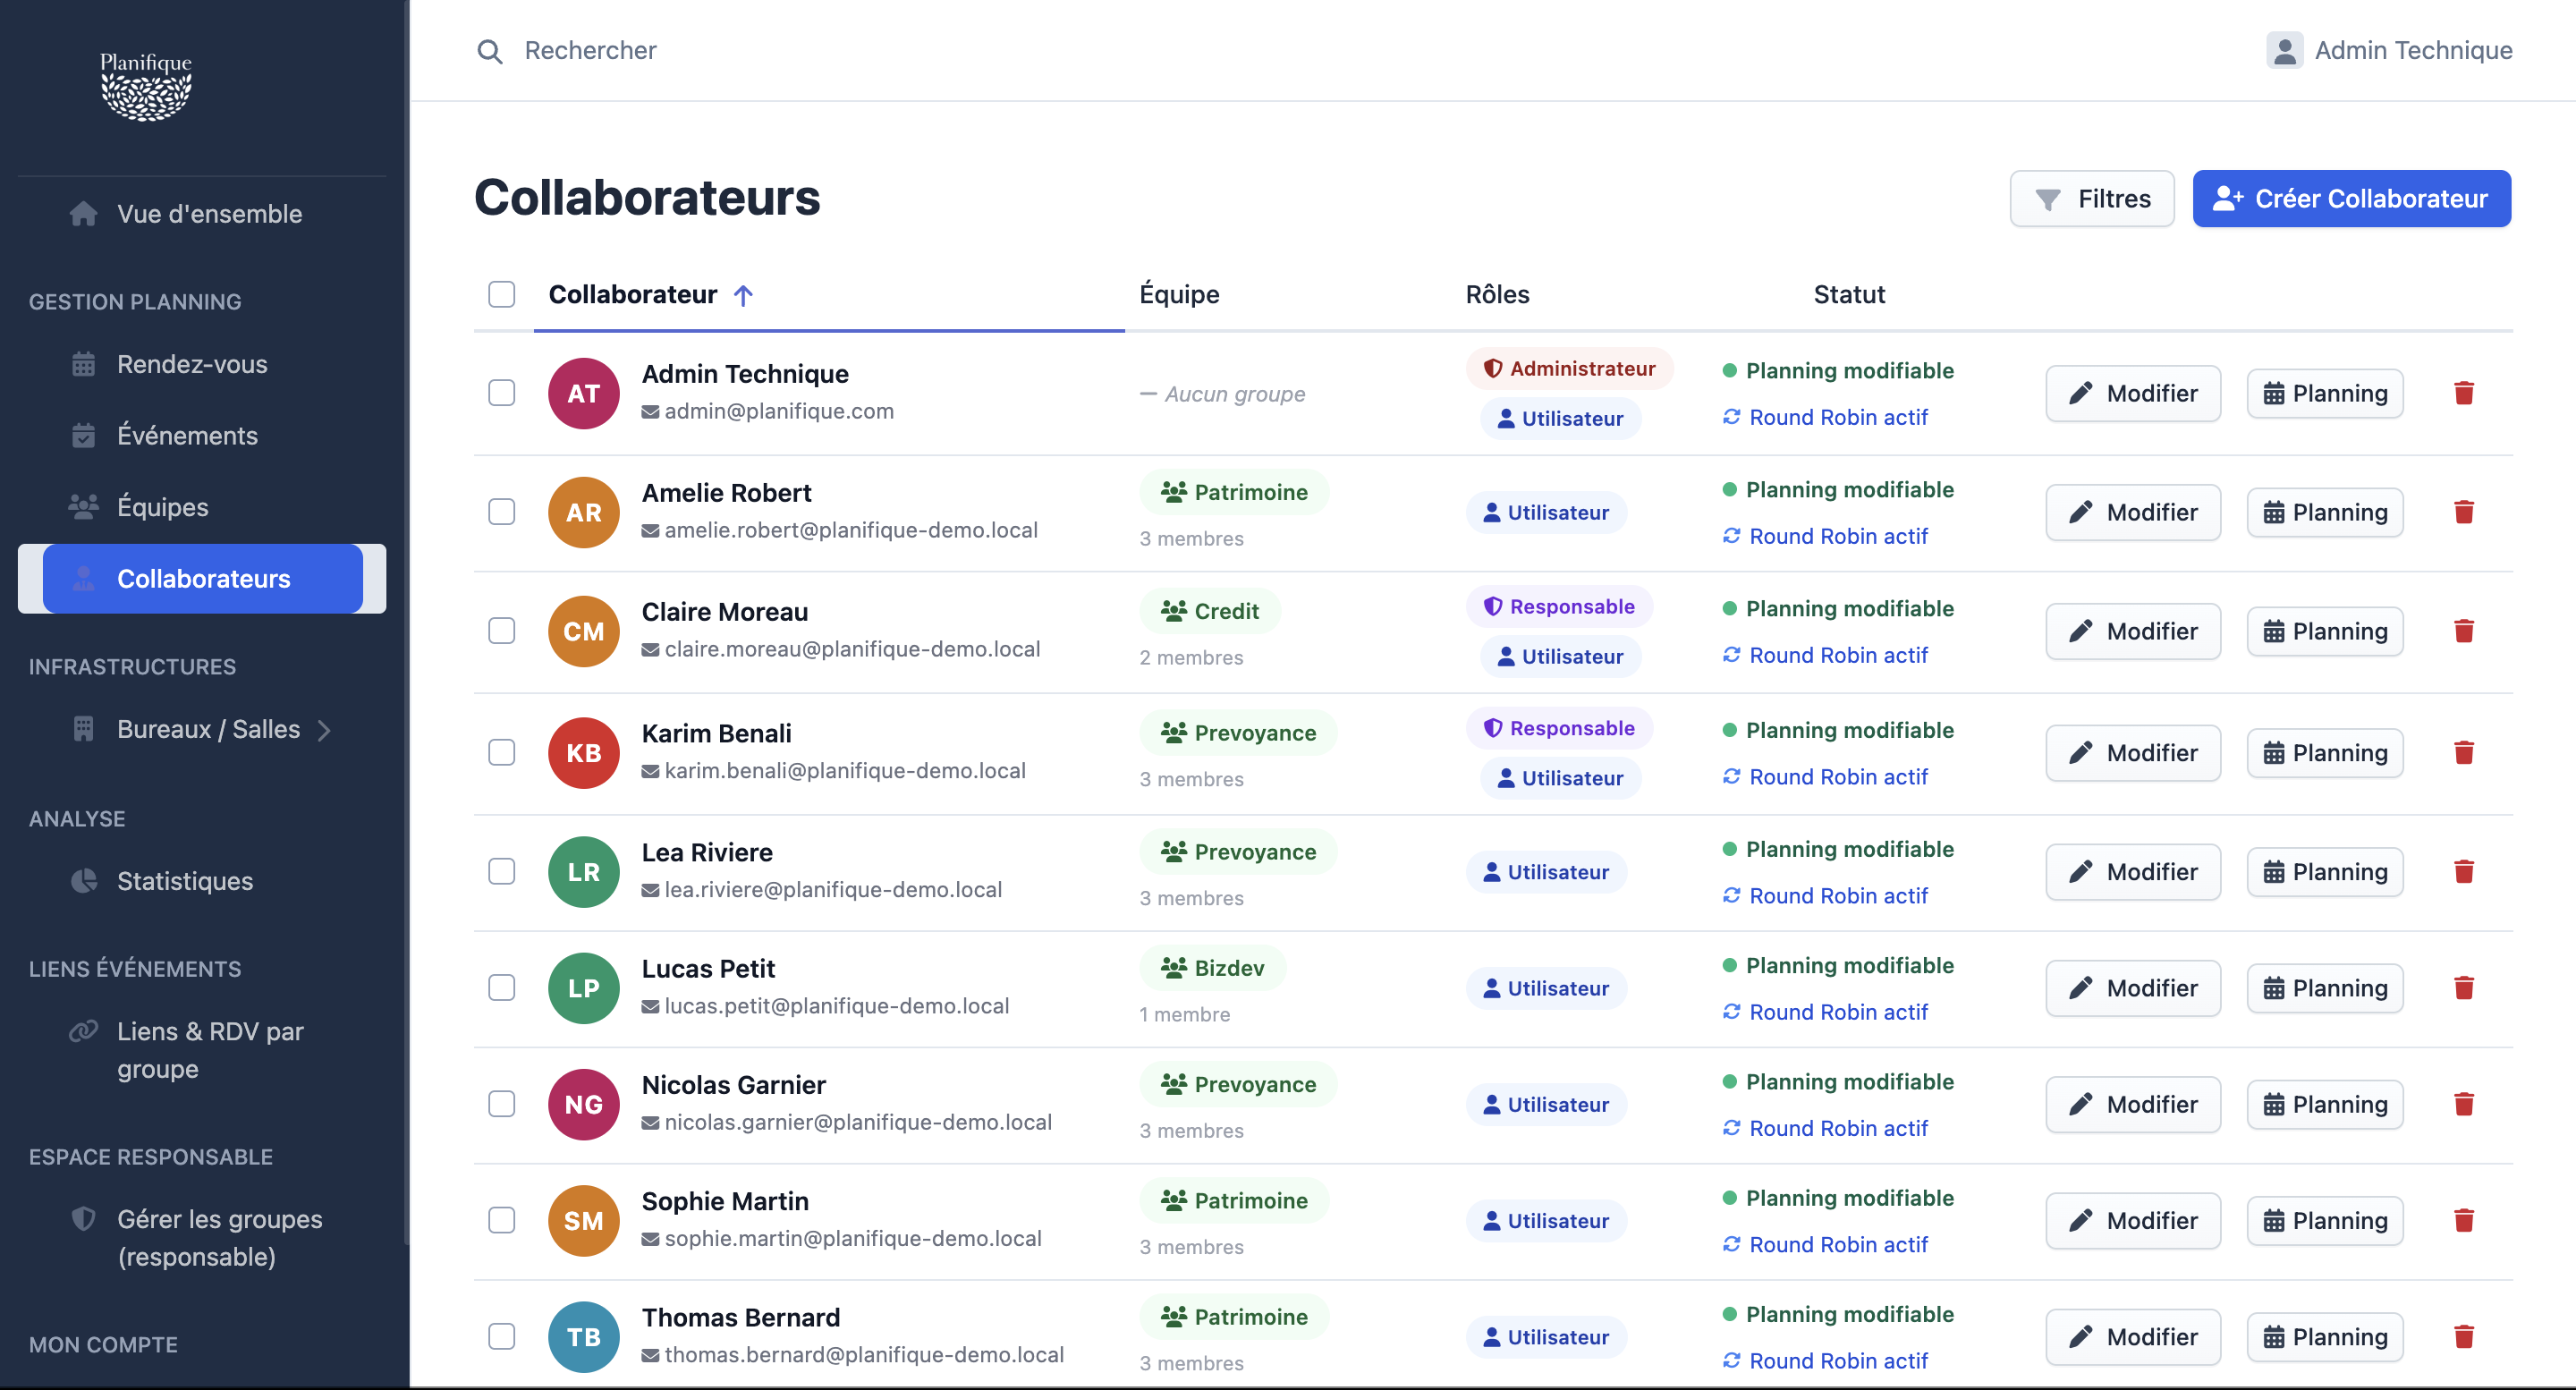
Task: Click Responsable role badge for Karim Benali
Action: [x=1559, y=728]
